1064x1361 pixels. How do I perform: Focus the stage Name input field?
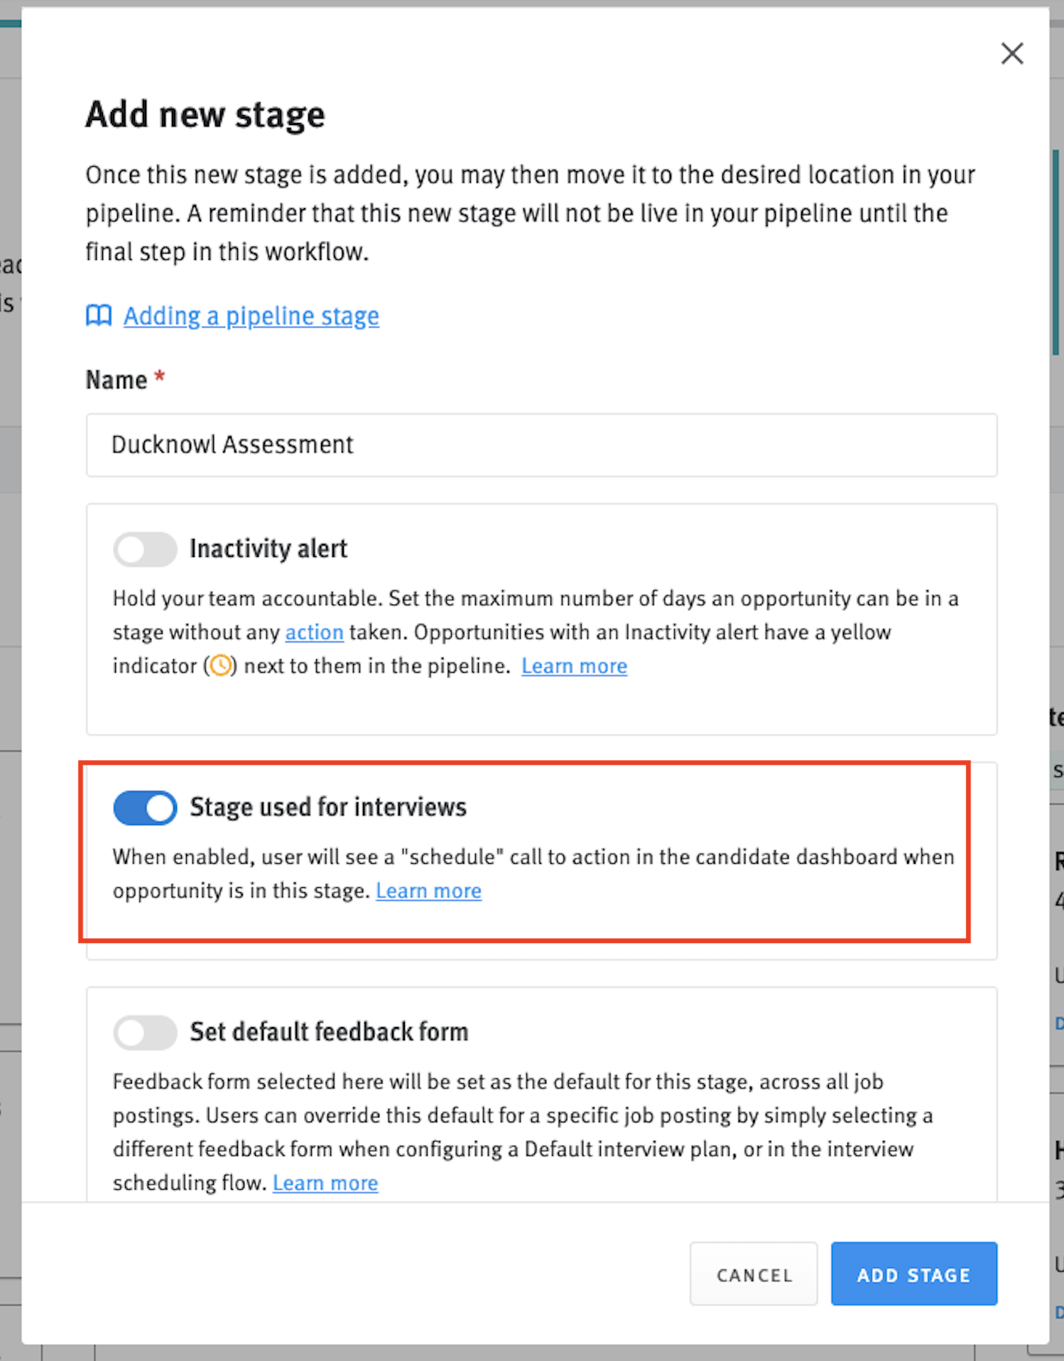(541, 445)
